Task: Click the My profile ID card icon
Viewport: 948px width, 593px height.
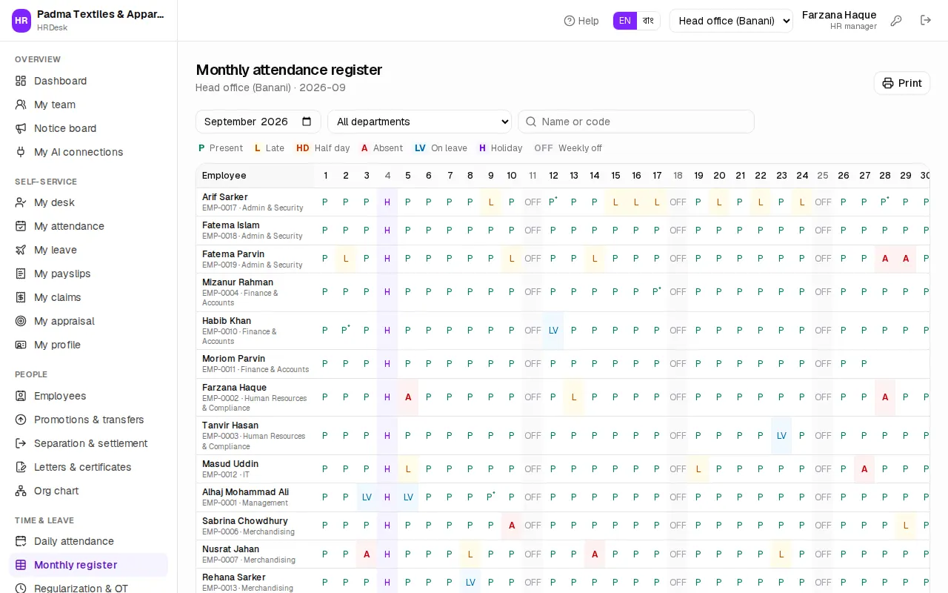Action: (21, 345)
